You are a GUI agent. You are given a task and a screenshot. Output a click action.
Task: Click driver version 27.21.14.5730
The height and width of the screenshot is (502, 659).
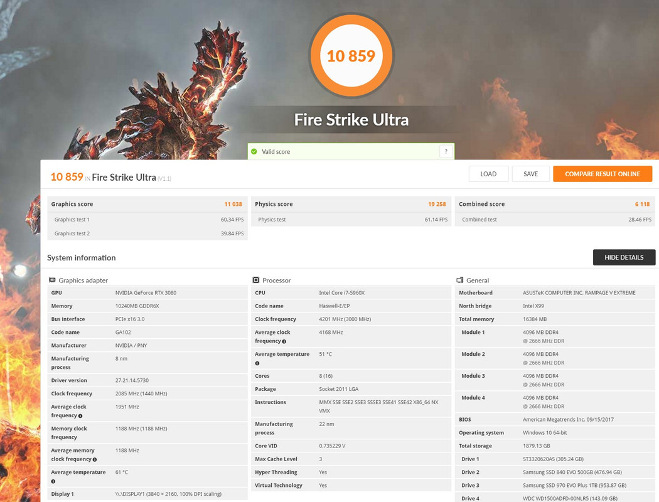click(x=132, y=381)
